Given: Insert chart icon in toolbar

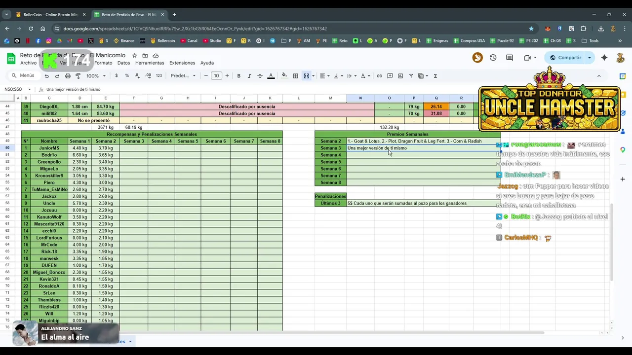Looking at the screenshot, I should tap(400, 76).
